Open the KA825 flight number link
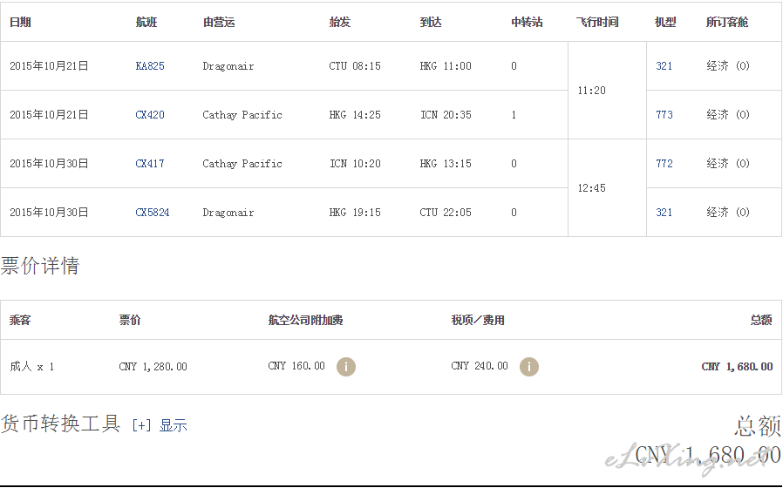783x488 pixels. point(150,66)
